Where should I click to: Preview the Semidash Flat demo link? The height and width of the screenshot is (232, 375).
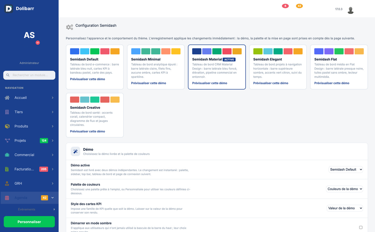click(332, 83)
